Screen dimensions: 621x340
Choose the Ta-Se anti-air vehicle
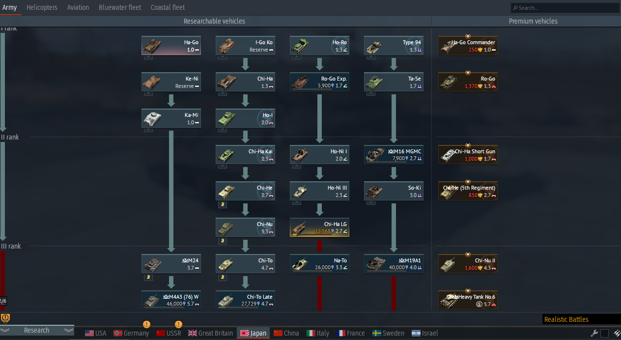coord(394,82)
